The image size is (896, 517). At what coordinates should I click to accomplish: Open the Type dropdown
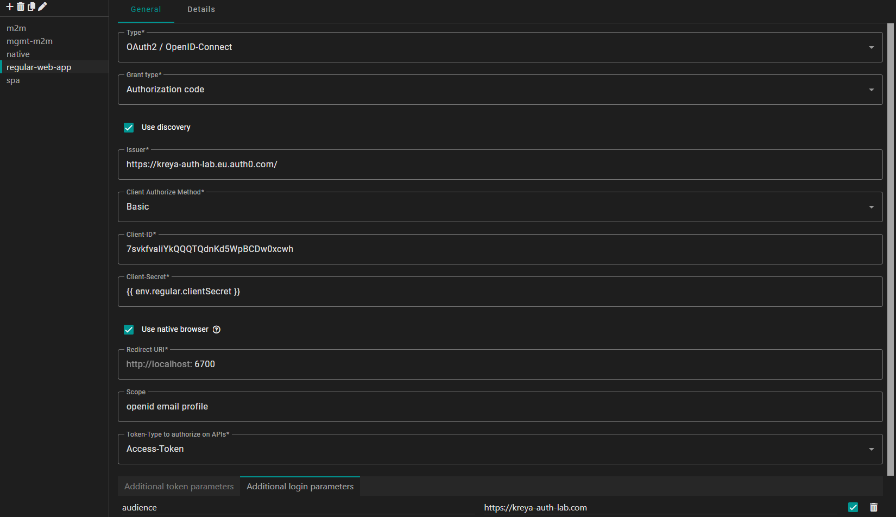click(500, 47)
